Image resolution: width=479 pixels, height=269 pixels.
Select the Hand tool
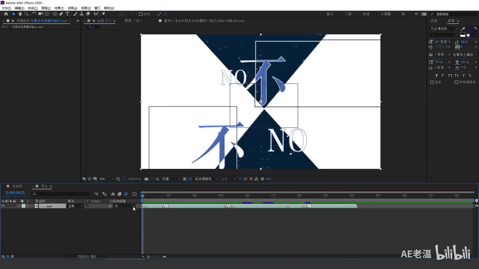(20, 14)
